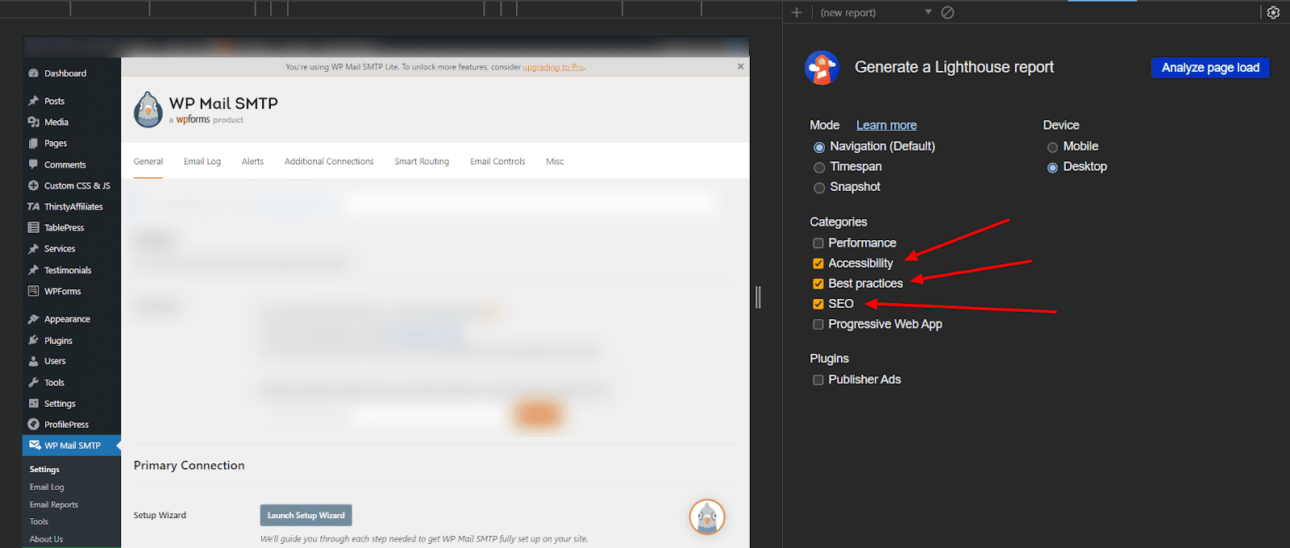Screen dimensions: 1290x548
Task: Open Tools submenu under WP Mail SMTP
Action: (x=39, y=521)
